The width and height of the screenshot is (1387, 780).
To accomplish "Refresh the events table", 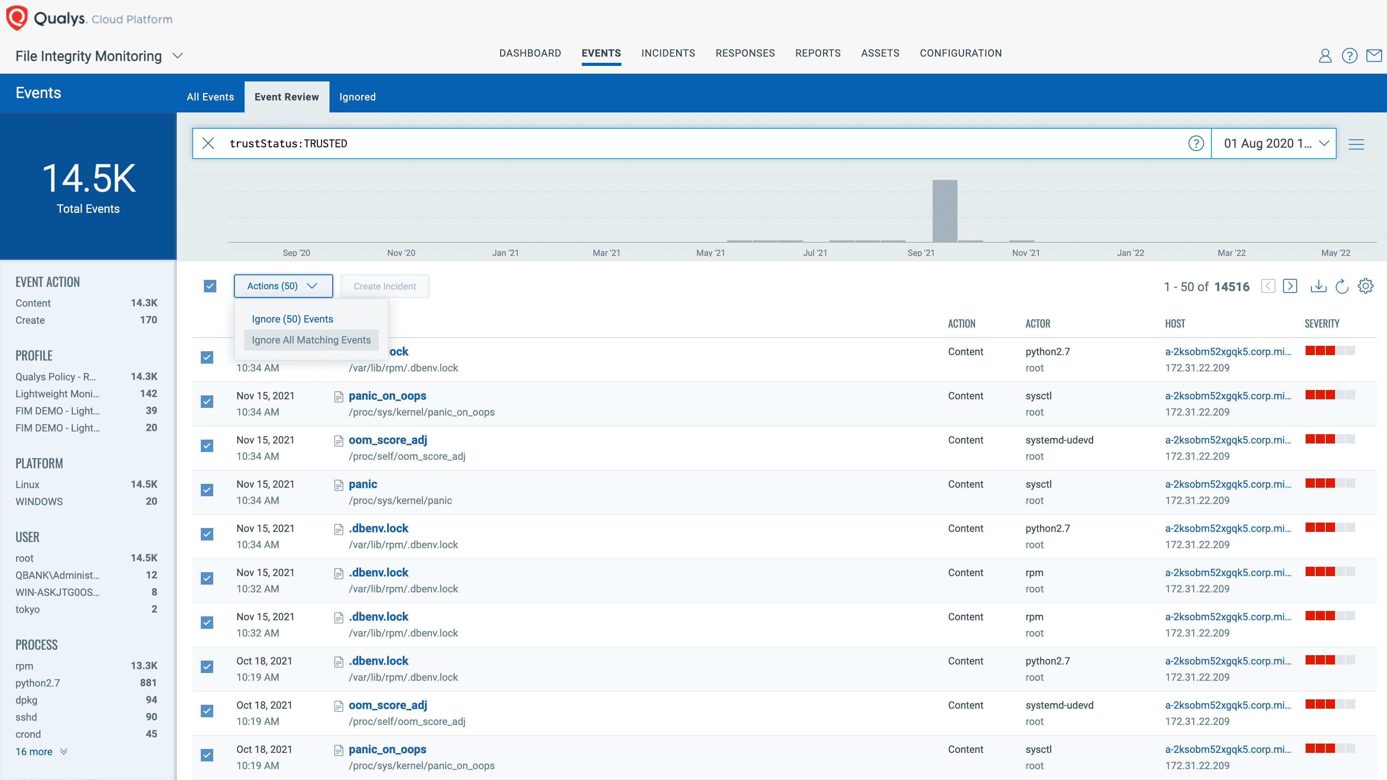I will pos(1342,286).
